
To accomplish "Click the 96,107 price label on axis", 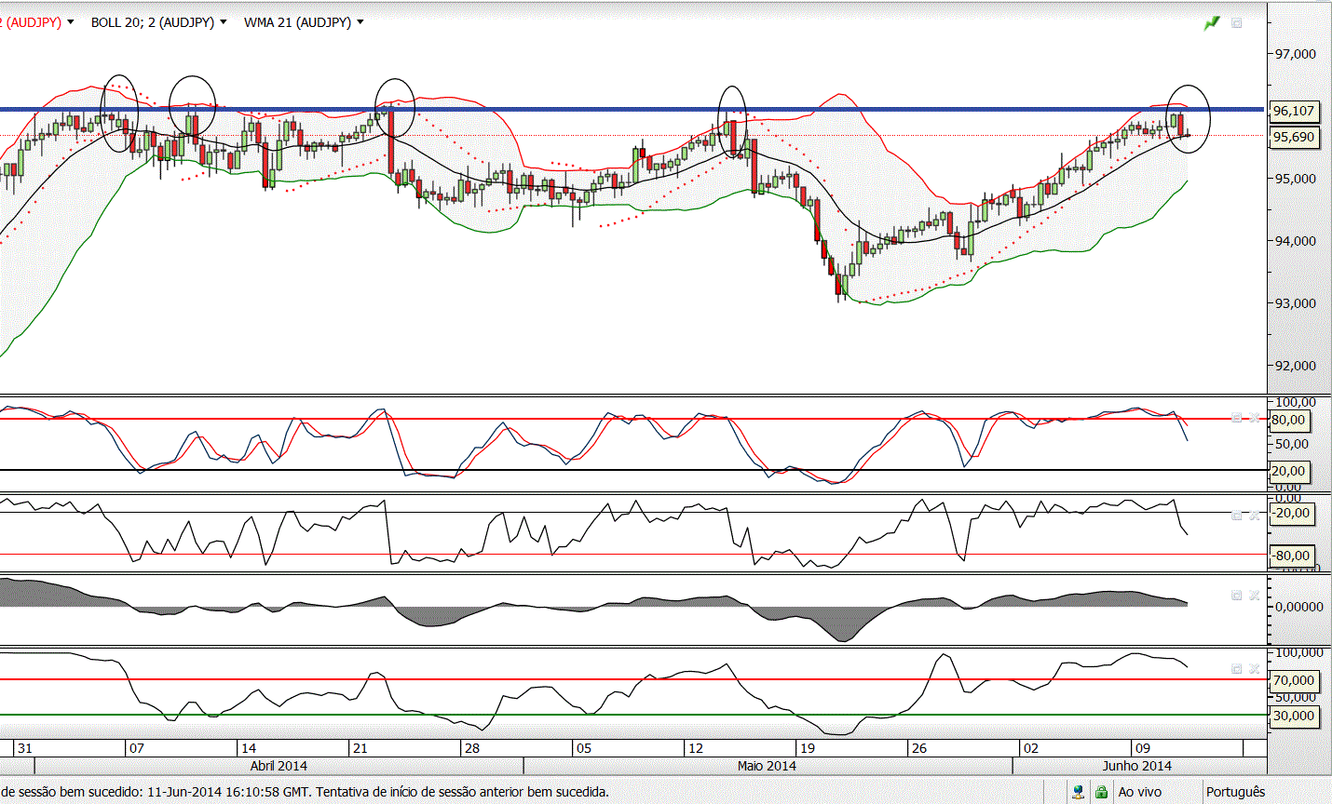I will [1294, 111].
